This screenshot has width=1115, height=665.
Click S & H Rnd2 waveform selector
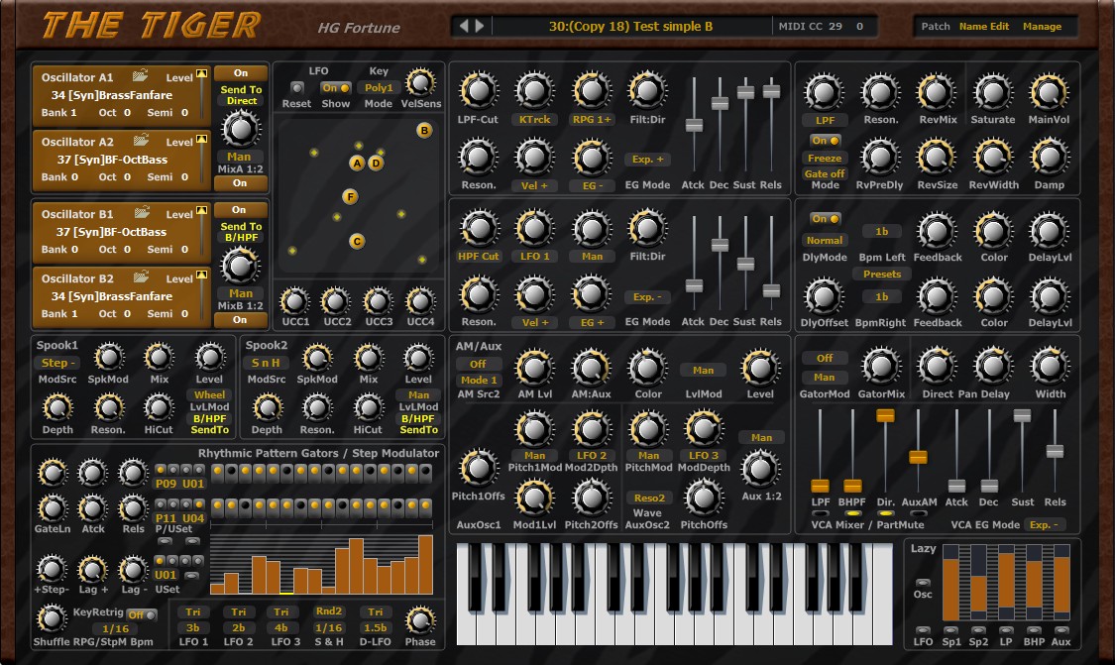(x=328, y=610)
